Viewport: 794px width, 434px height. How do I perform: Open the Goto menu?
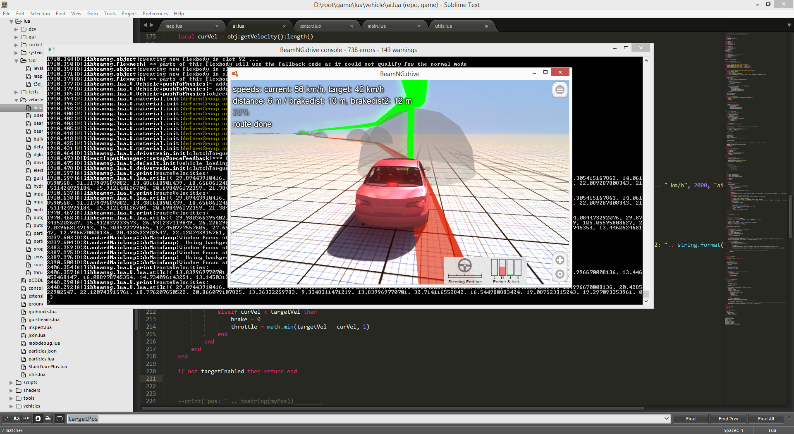pos(92,14)
